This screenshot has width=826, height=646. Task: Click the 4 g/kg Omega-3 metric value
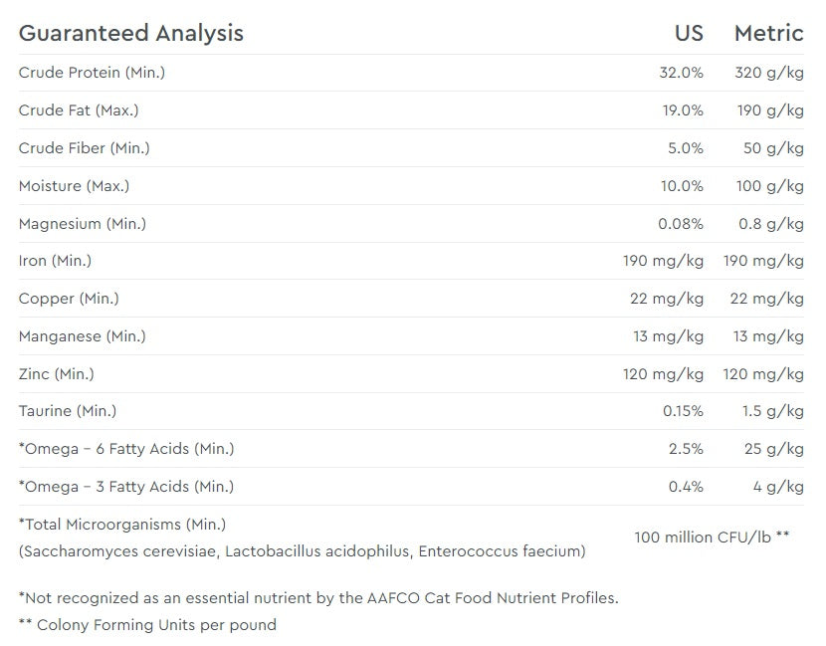point(778,487)
